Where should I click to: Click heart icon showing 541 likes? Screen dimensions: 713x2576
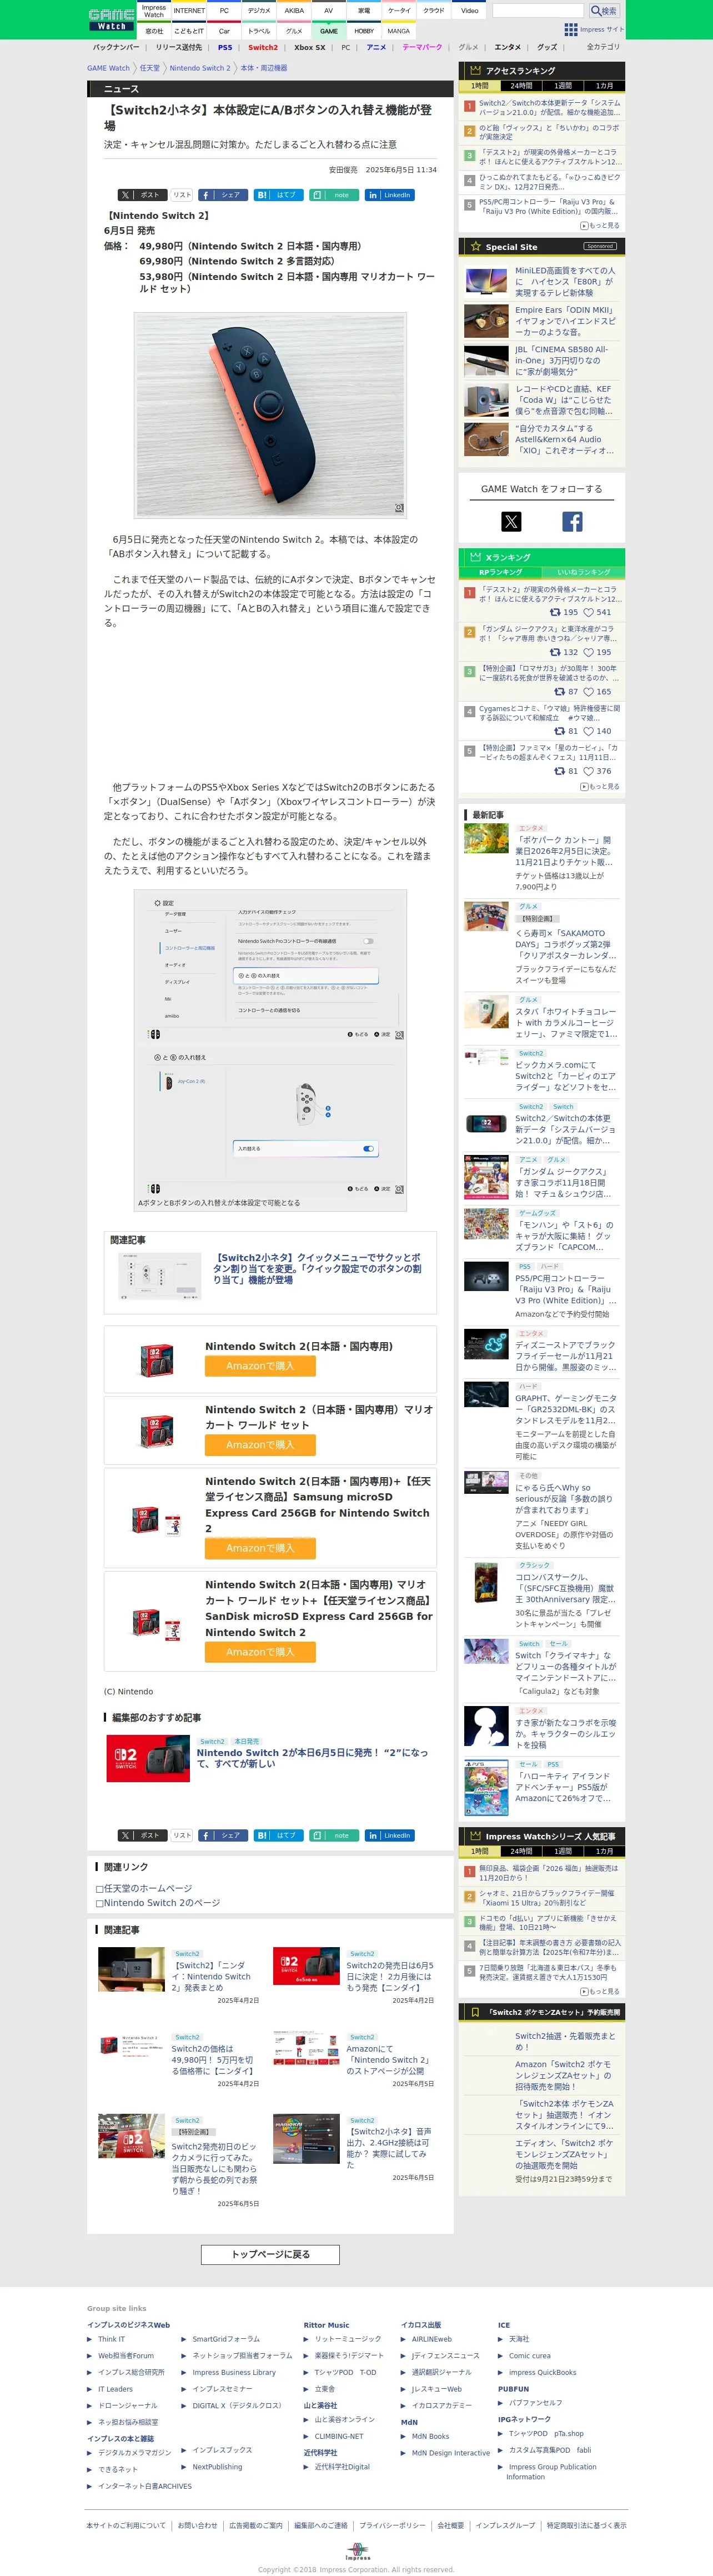[589, 612]
